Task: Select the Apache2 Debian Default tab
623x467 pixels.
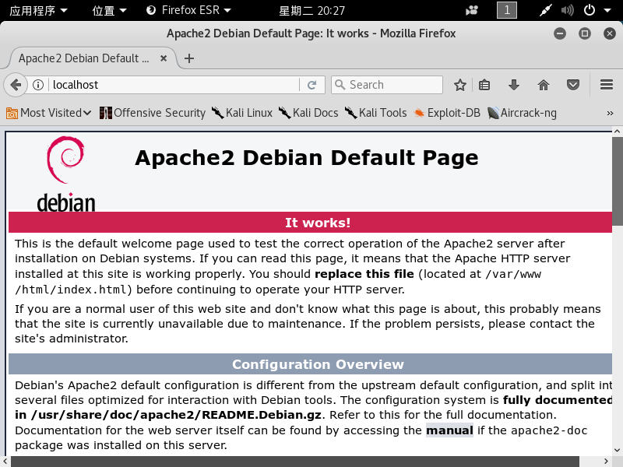Action: pos(84,58)
